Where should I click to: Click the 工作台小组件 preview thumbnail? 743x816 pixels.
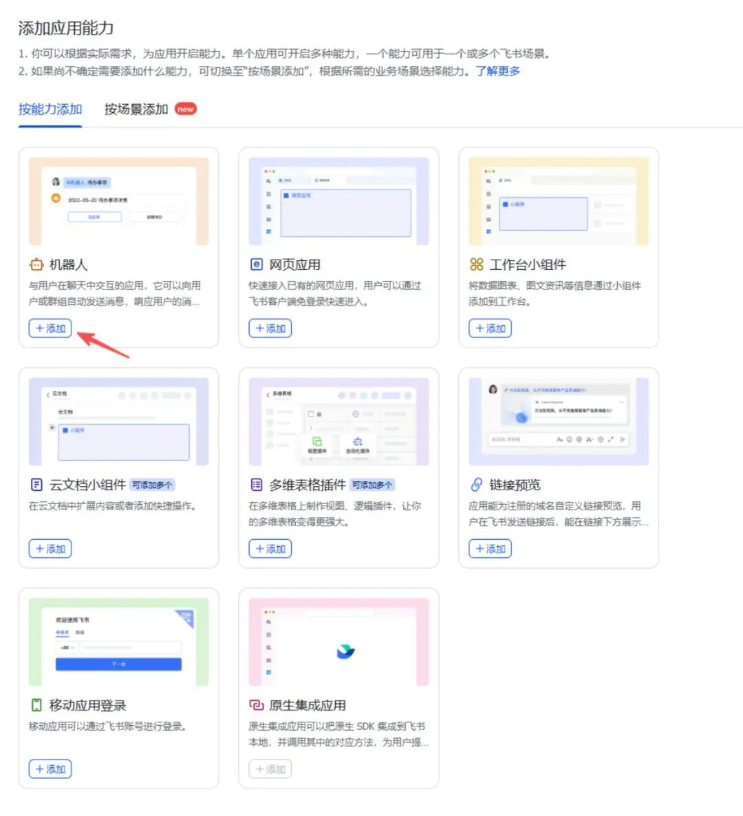[559, 201]
